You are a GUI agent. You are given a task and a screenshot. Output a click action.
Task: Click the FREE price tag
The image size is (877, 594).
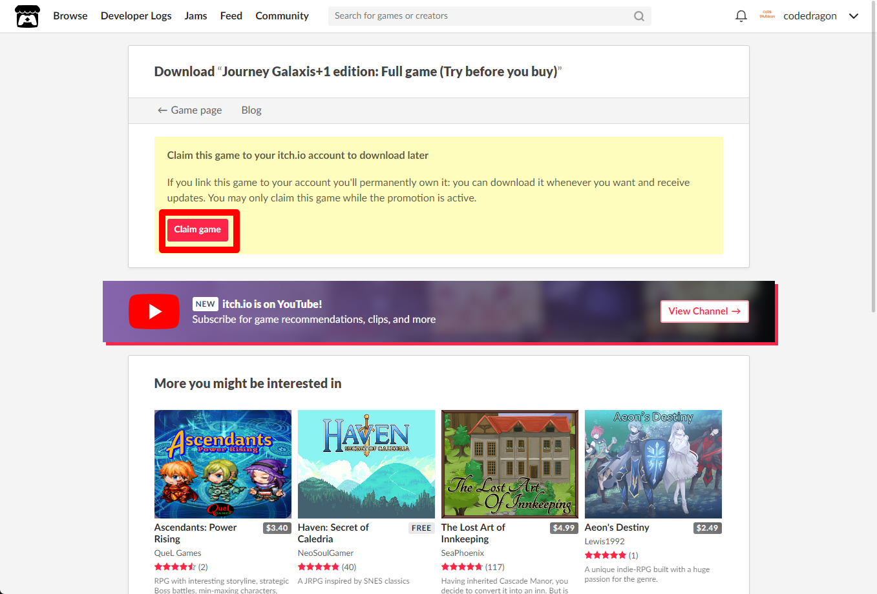pos(421,528)
